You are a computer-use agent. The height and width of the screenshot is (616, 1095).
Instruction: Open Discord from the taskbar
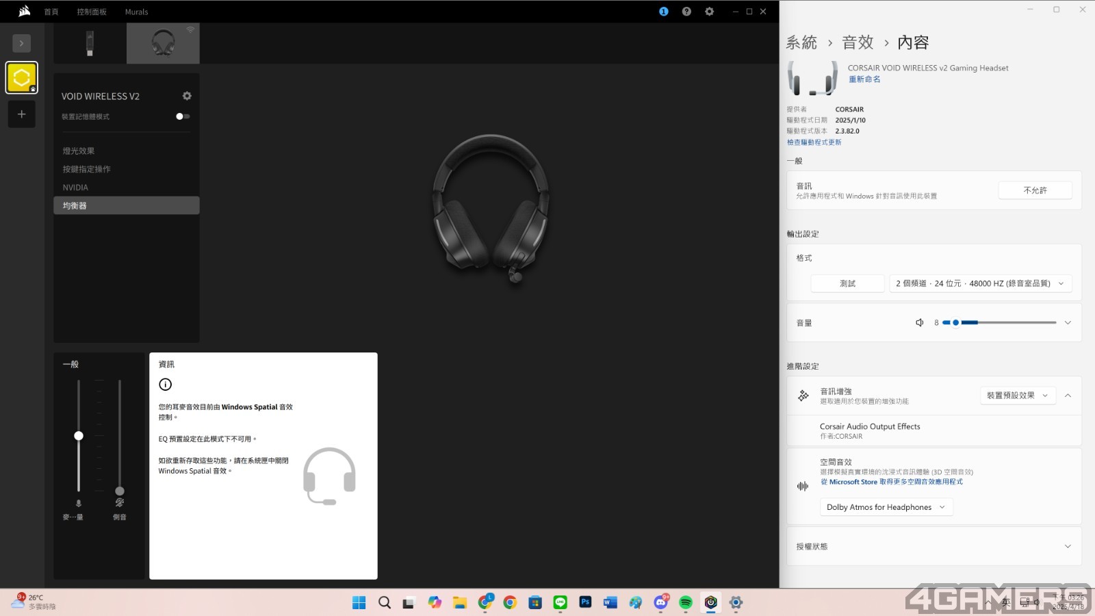[x=660, y=602]
